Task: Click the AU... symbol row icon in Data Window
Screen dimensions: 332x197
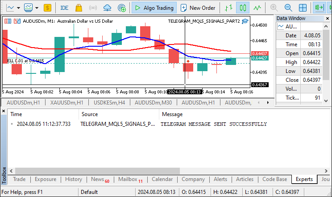Action: click(281, 27)
